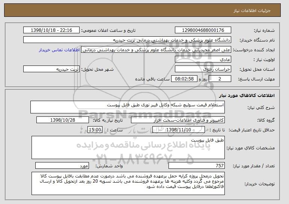Click the label ایجاد کننده درخواست
This screenshot has height=204, width=289.
point(254,50)
